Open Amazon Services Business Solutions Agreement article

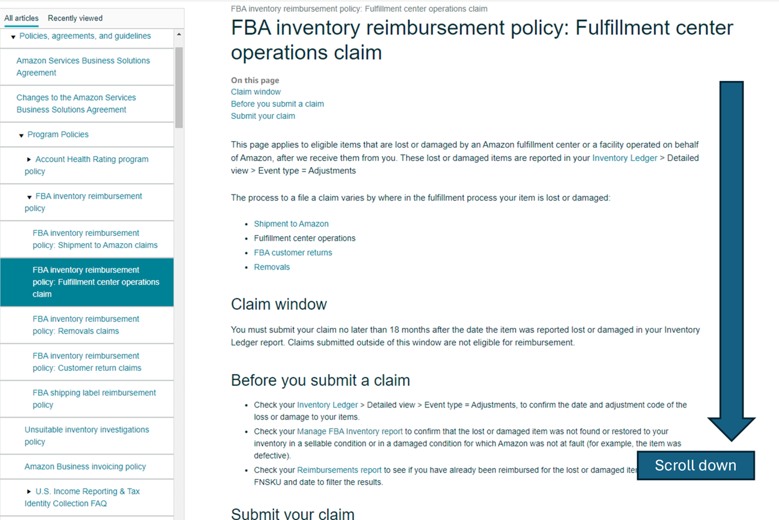tap(83, 66)
